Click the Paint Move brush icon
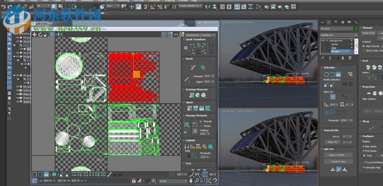383x186 pixels. click(x=193, y=67)
